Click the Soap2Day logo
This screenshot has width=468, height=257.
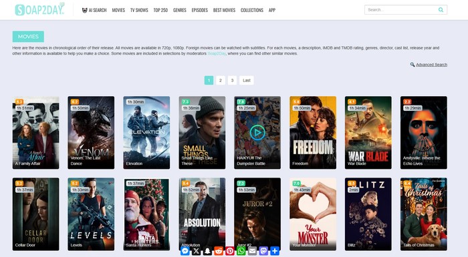(39, 9)
